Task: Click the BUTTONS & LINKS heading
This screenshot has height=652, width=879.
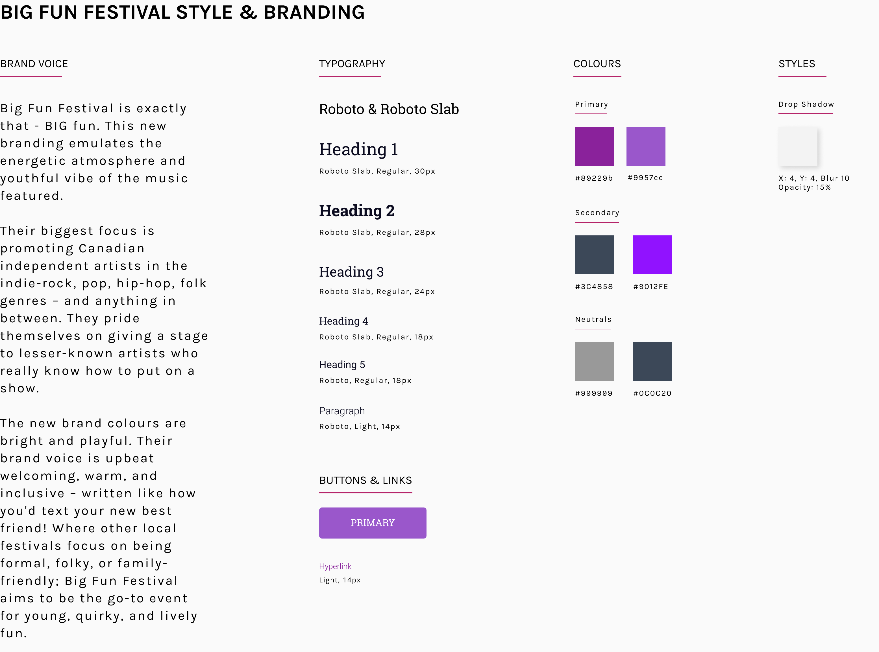Action: click(x=365, y=480)
